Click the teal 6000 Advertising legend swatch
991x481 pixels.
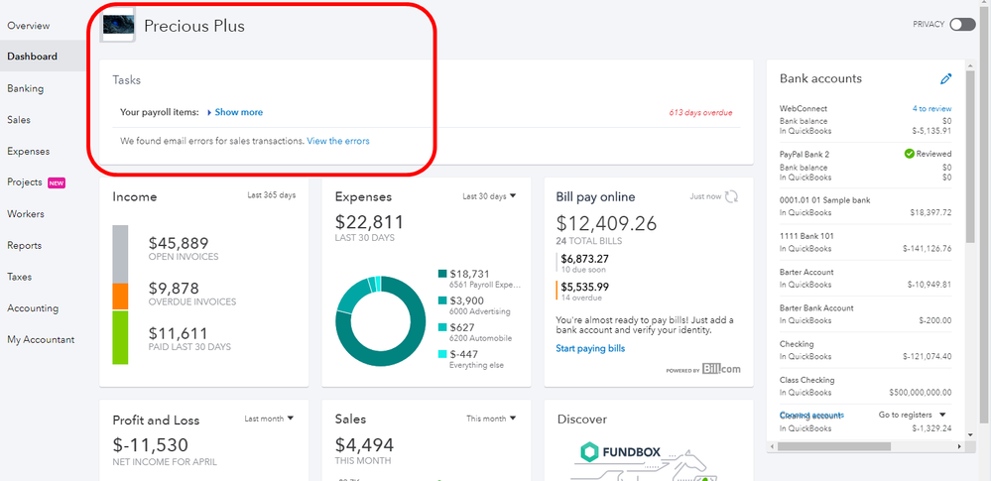pyautogui.click(x=442, y=301)
